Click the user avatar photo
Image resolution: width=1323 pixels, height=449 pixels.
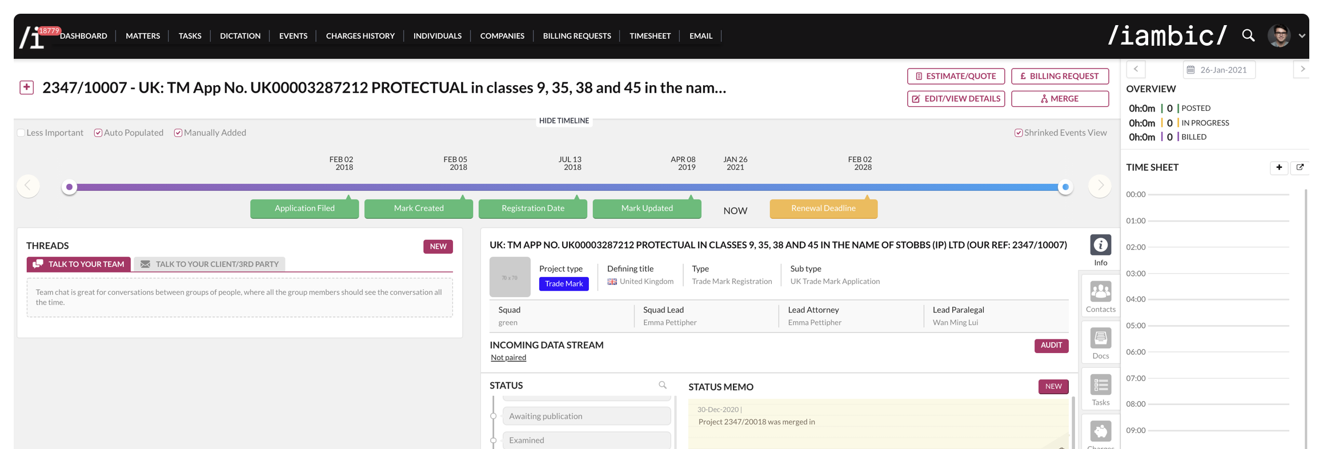click(1279, 35)
